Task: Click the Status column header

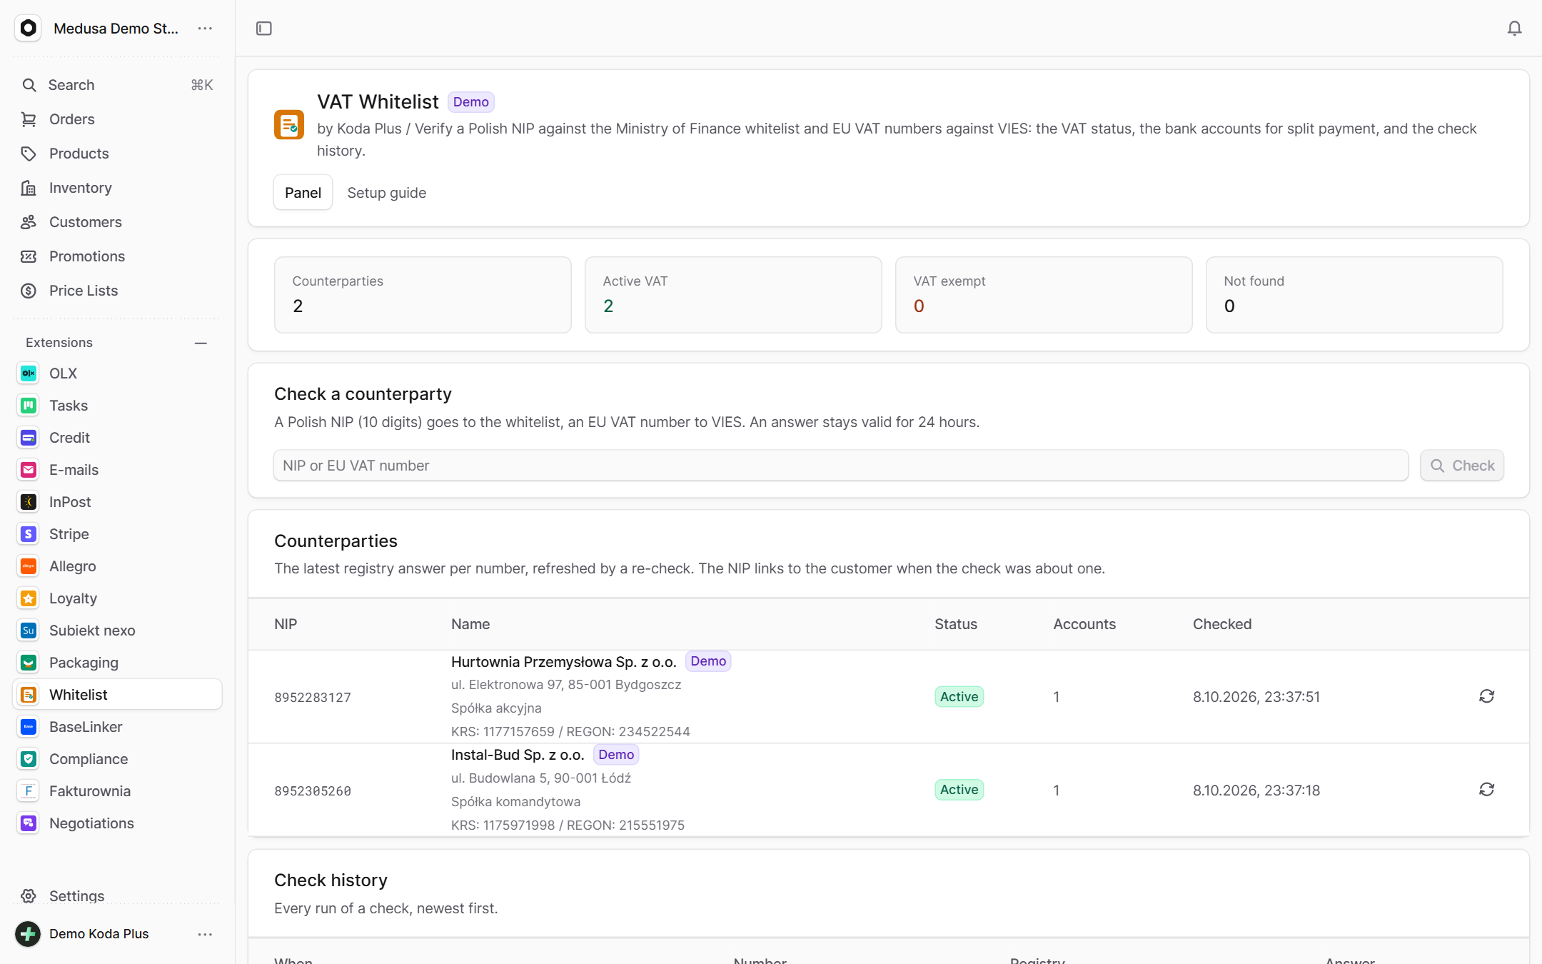Action: tap(956, 624)
